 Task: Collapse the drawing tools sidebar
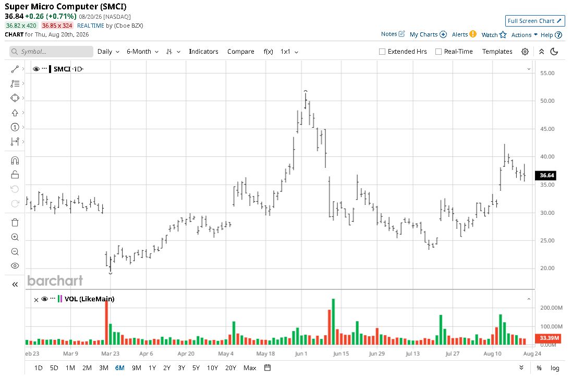[x=15, y=285]
